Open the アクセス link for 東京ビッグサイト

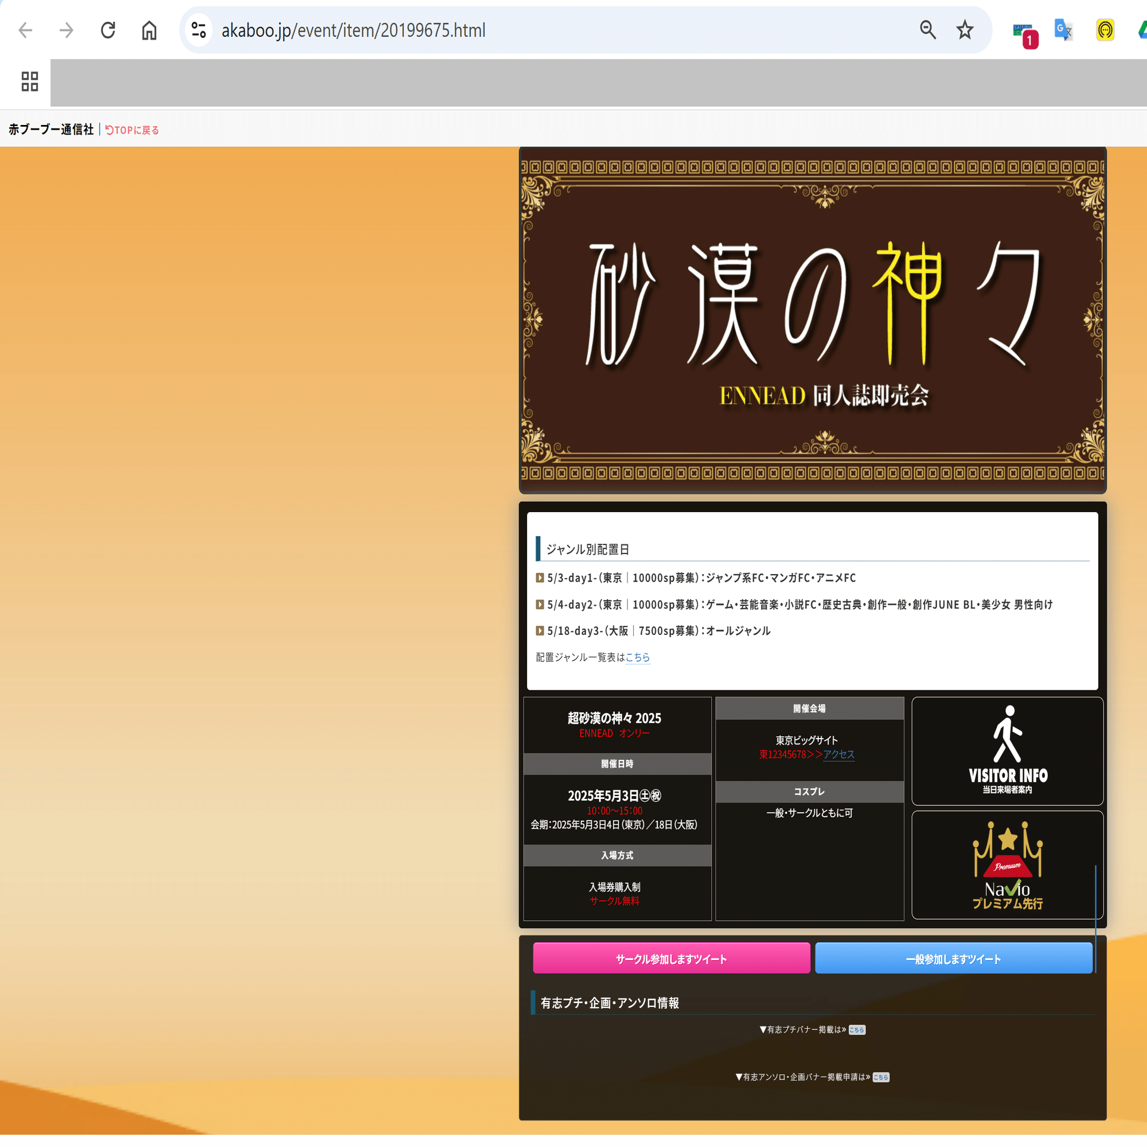pyautogui.click(x=839, y=755)
